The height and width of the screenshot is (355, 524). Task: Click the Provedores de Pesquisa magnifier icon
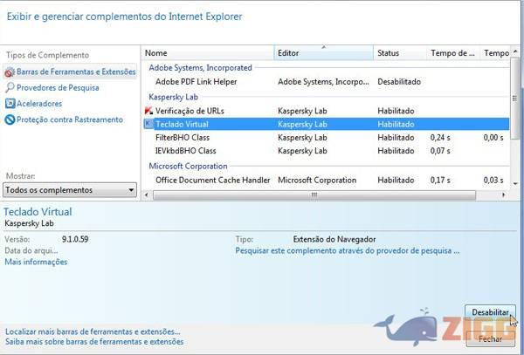pos(10,87)
